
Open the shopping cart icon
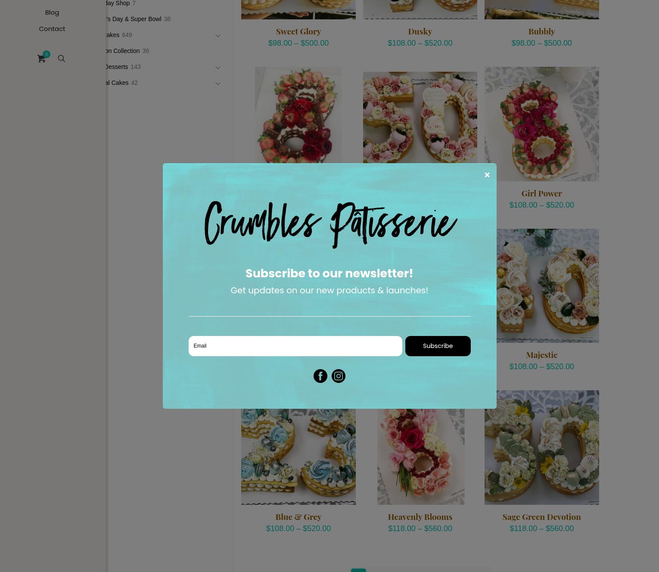coord(41,59)
